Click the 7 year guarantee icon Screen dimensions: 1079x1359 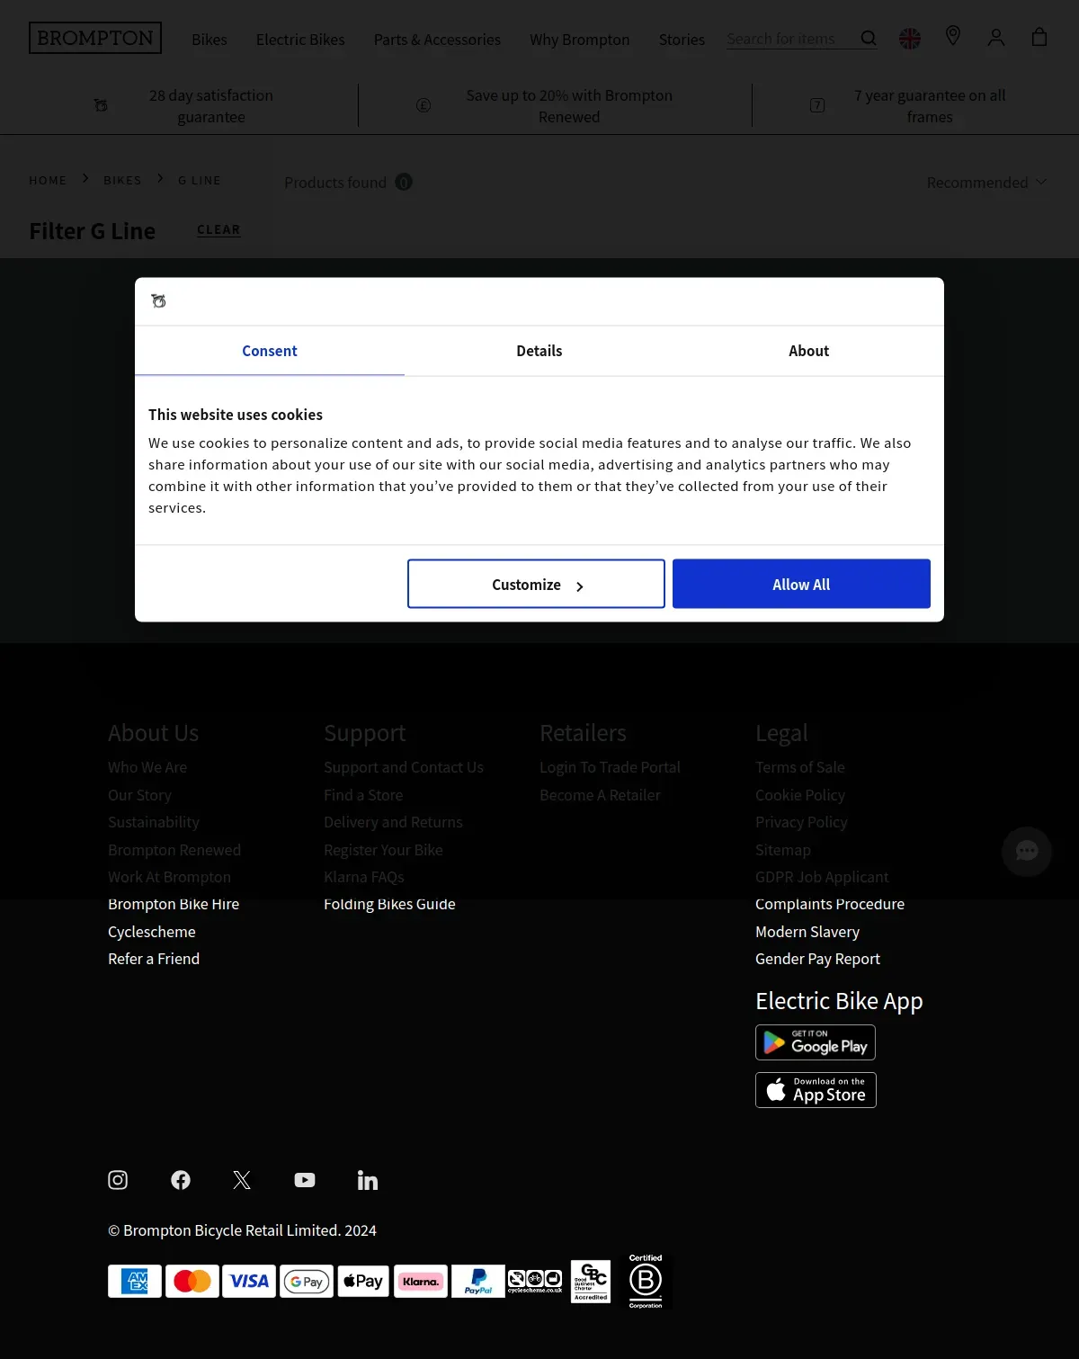tap(817, 106)
